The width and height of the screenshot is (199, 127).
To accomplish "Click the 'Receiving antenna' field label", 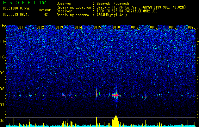I will pyautogui.click(x=73, y=15).
